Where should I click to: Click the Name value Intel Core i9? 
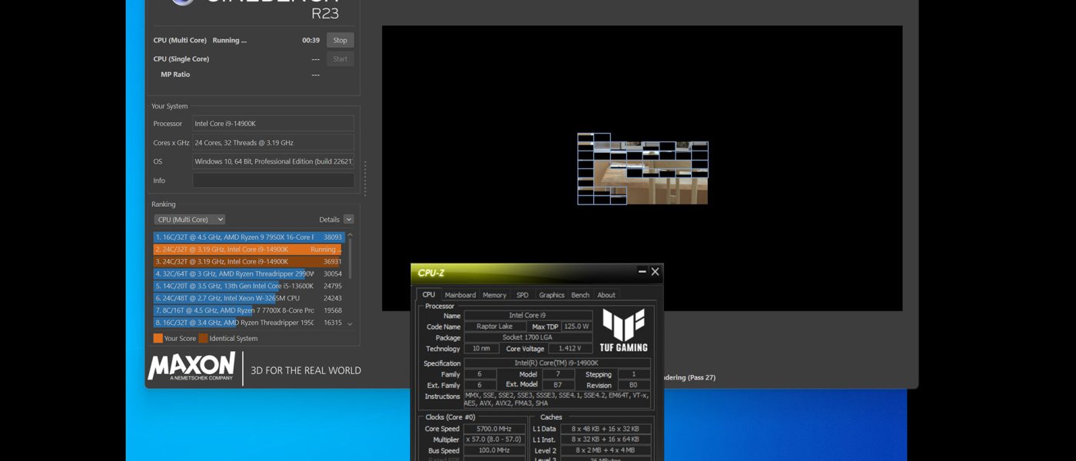pos(528,316)
